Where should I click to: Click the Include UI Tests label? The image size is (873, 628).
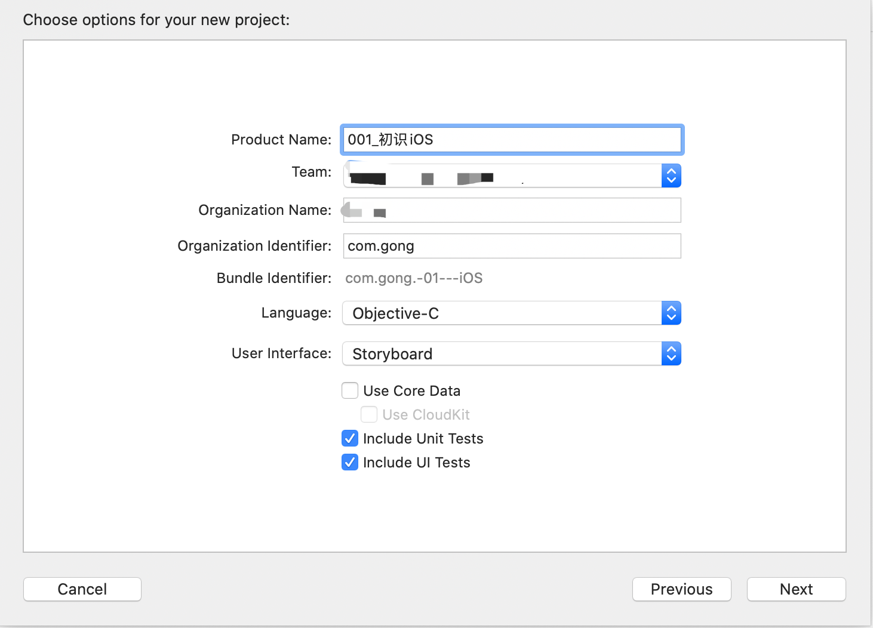(416, 463)
